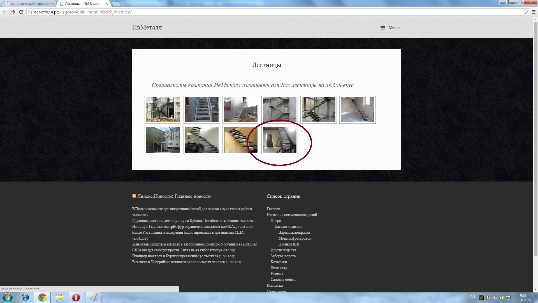Click the ИвМеталл site title
Screen dimensions: 538x303
[147, 27]
